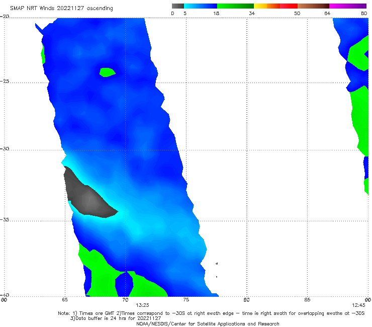Click the "NOAA/NESDIS/Center for Satellite Applications and Research" credit
The image size is (372, 327).
pos(208,323)
